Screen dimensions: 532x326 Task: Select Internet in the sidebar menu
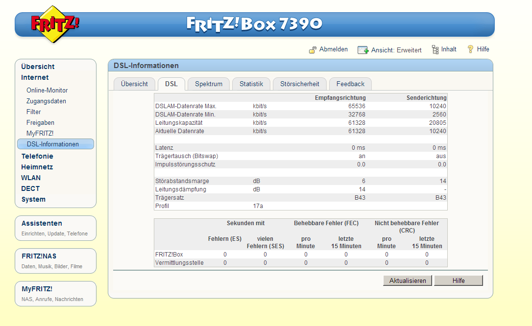pos(35,77)
